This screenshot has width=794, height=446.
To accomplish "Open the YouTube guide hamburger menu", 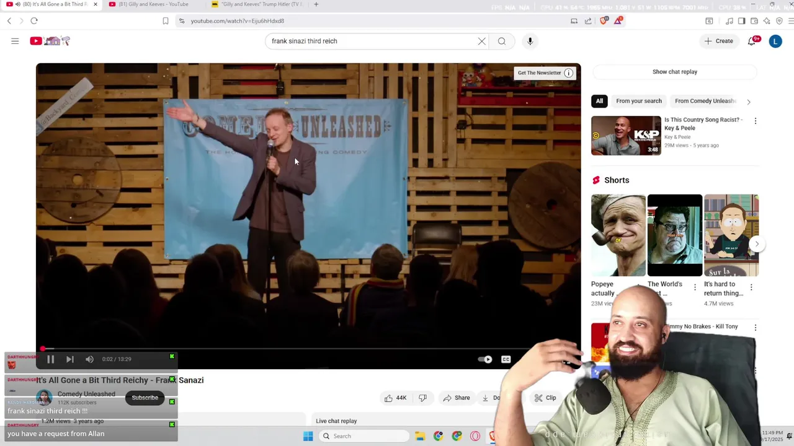I will click(15, 41).
